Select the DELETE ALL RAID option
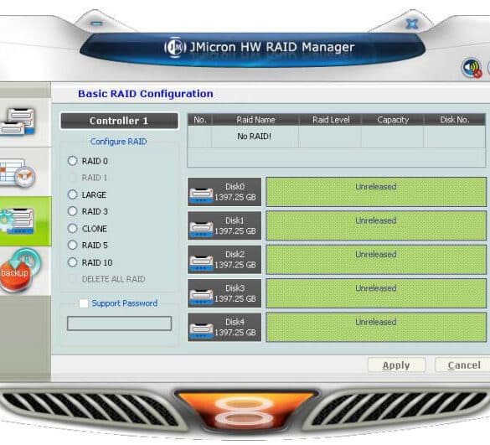This screenshot has width=490, height=445. (x=72, y=278)
